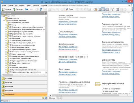
Task: Click Просмотреть справочник under Монографии
Action: [x=68, y=22]
